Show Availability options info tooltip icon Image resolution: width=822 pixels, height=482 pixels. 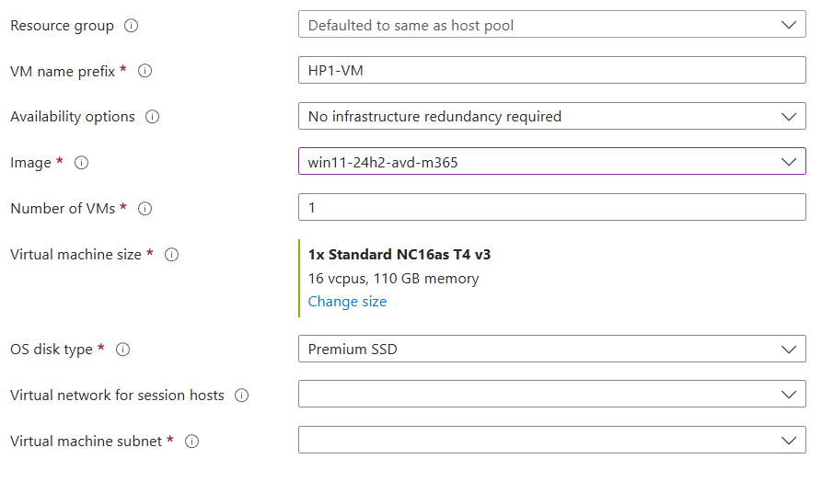pos(153,117)
